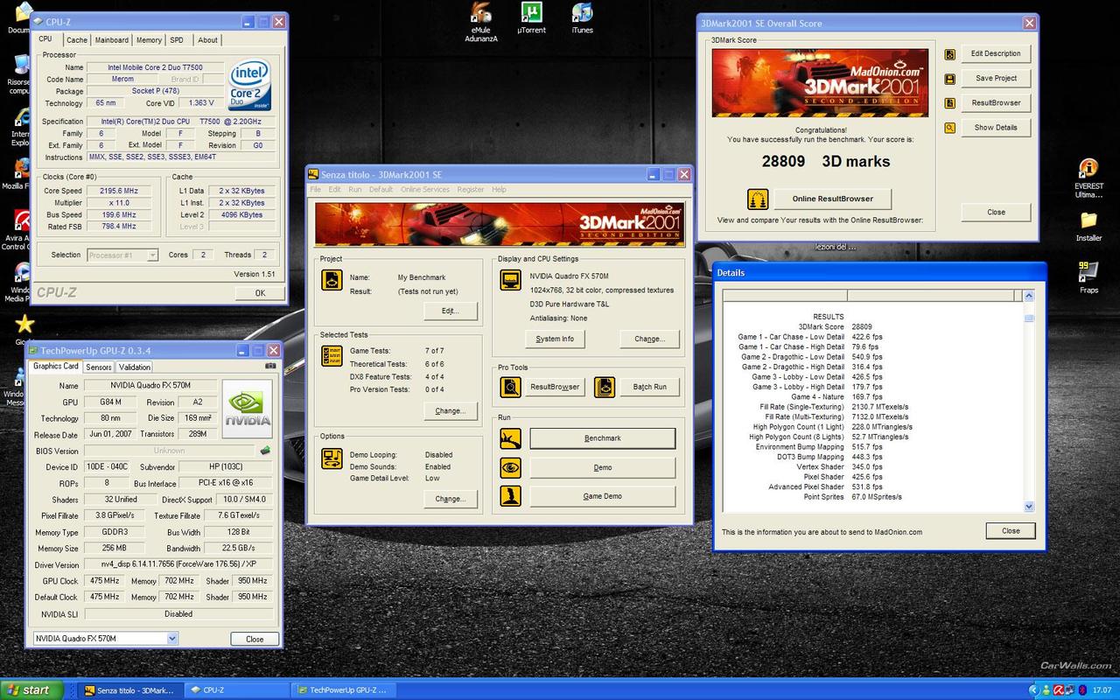The width and height of the screenshot is (1120, 700).
Task: Click the Save Project button
Action: pos(996,79)
